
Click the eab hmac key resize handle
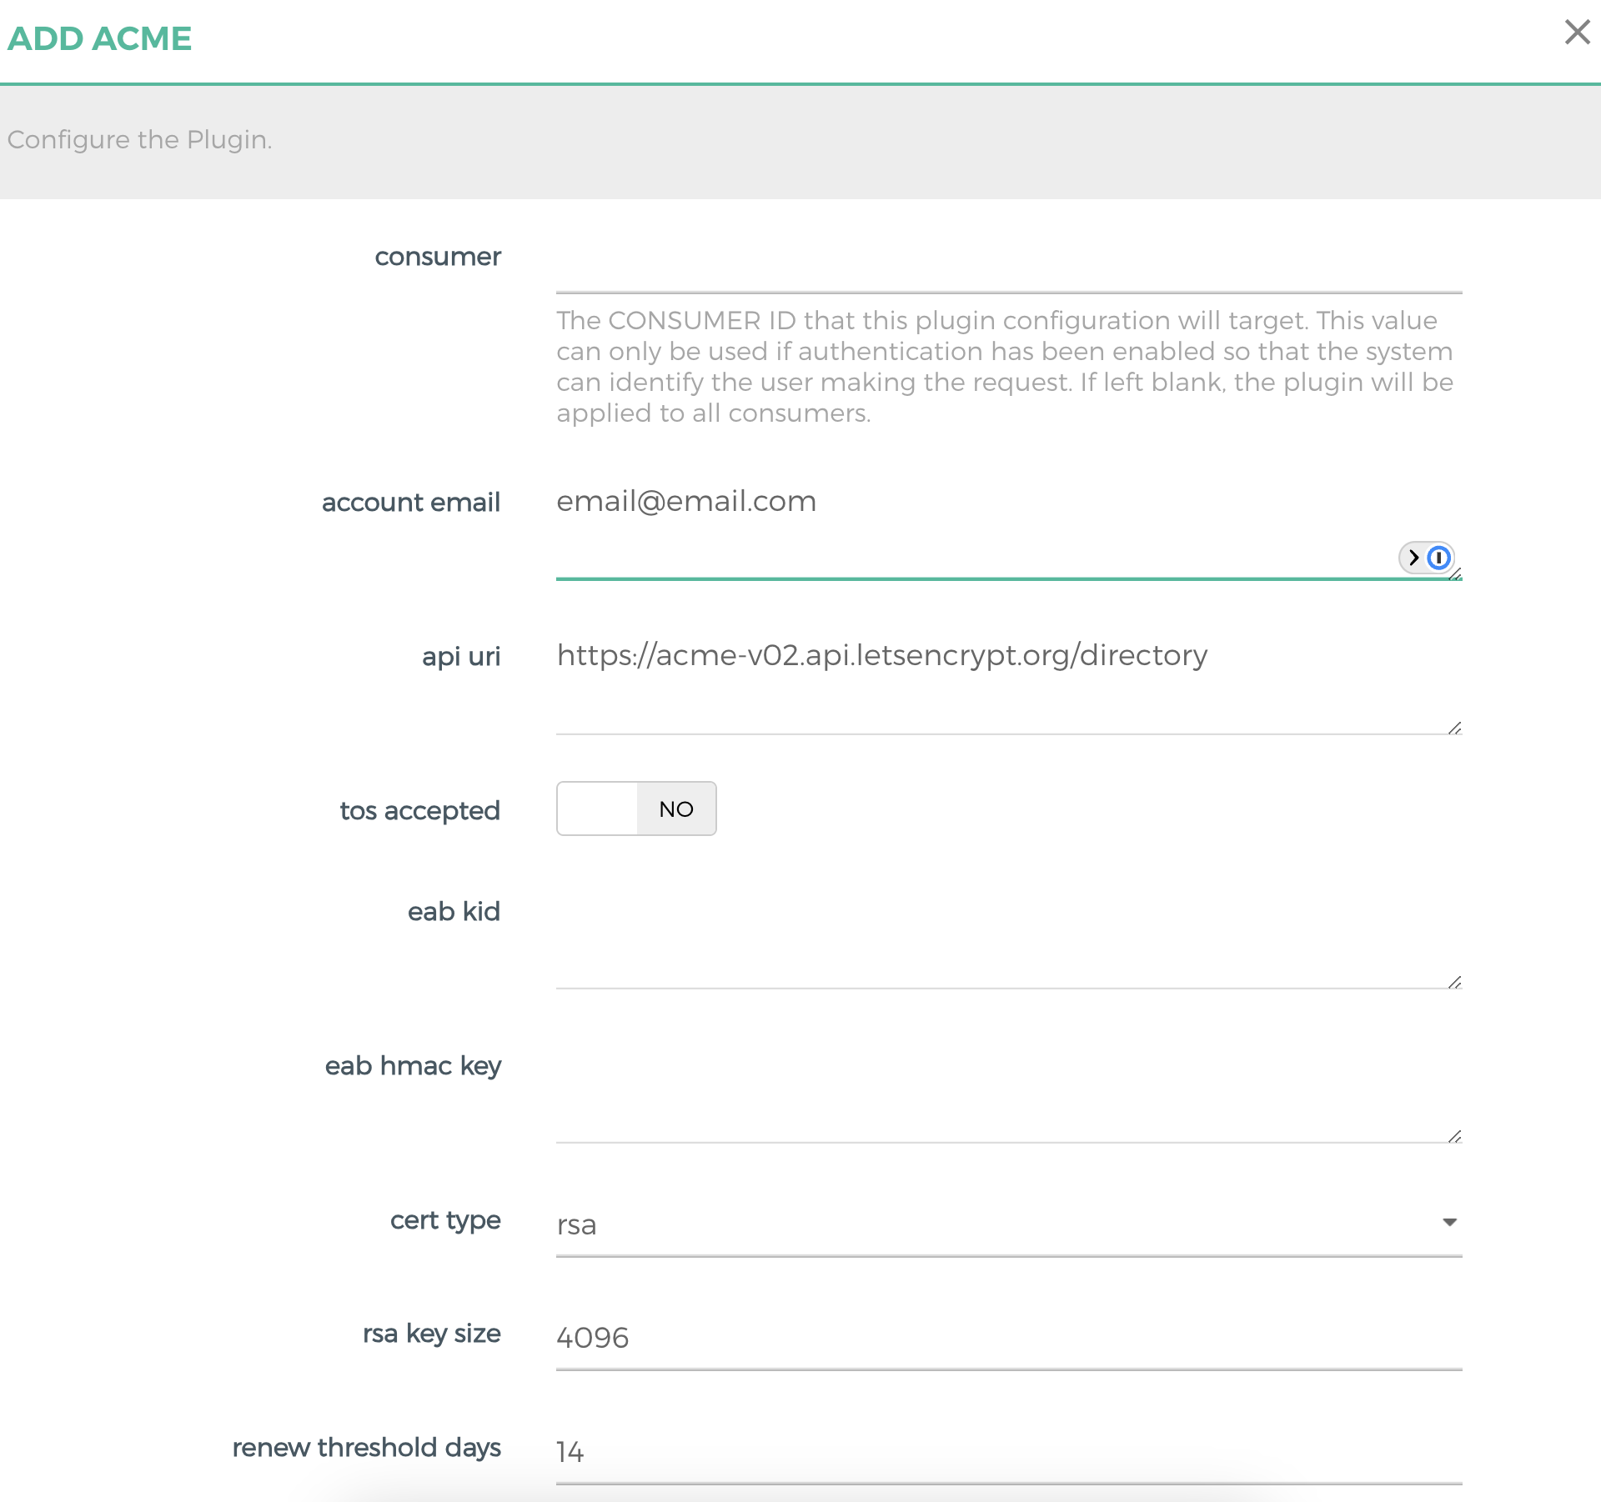(x=1455, y=1137)
